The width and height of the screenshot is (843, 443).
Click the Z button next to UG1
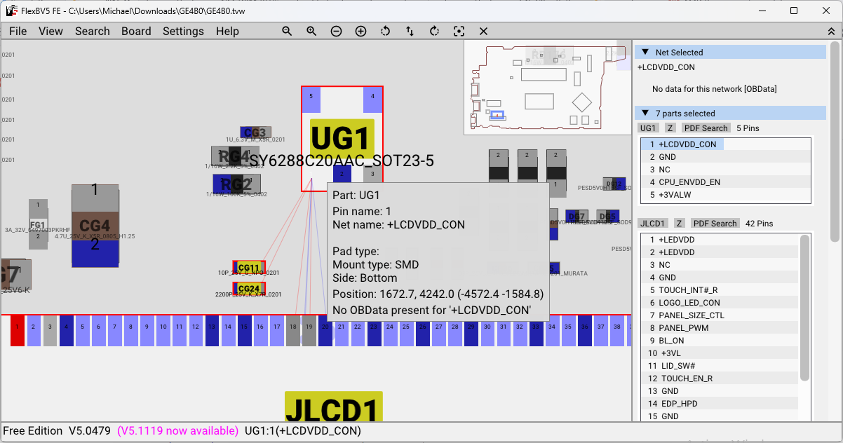coord(670,128)
